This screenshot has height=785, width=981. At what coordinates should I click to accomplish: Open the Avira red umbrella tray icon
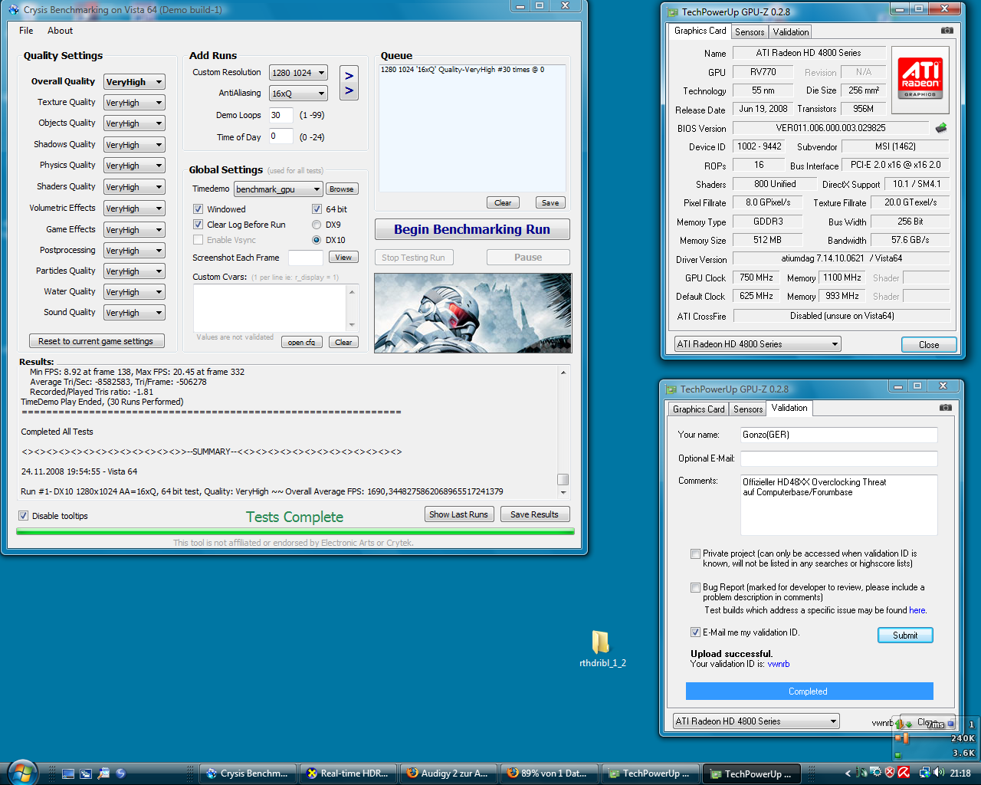[904, 773]
